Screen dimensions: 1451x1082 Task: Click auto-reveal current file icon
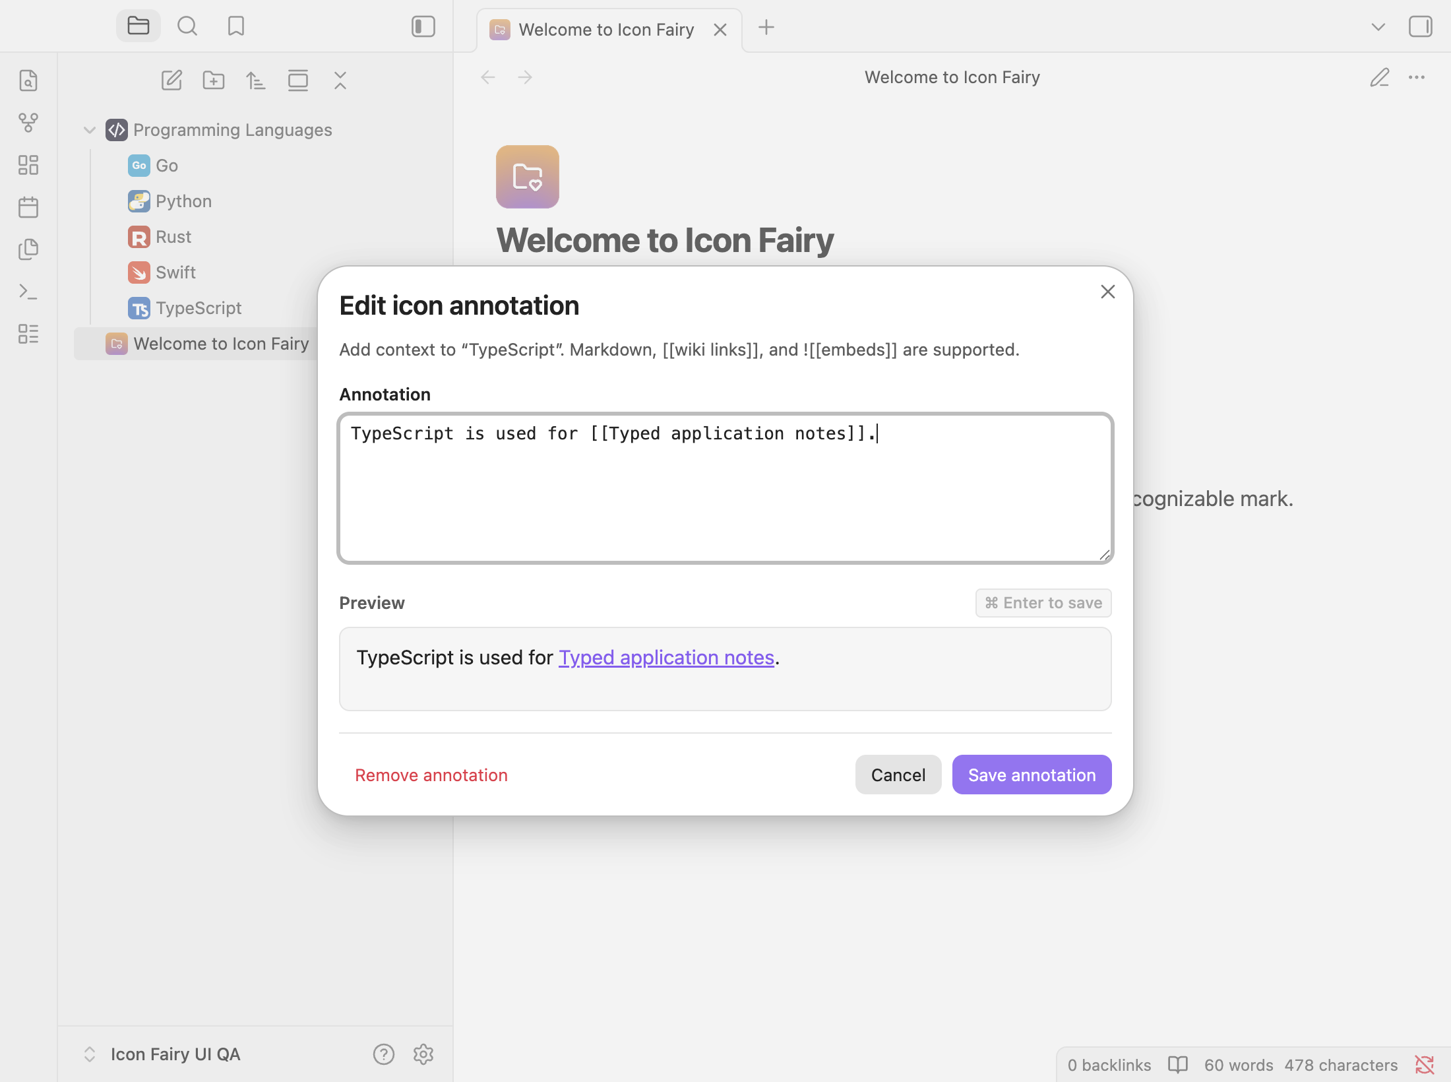pyautogui.click(x=298, y=80)
